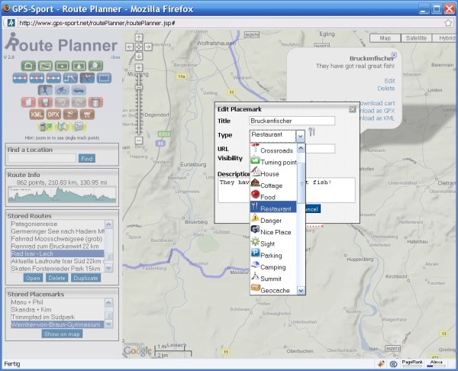
Task: Click type list scroll up arrow
Action: [301, 149]
